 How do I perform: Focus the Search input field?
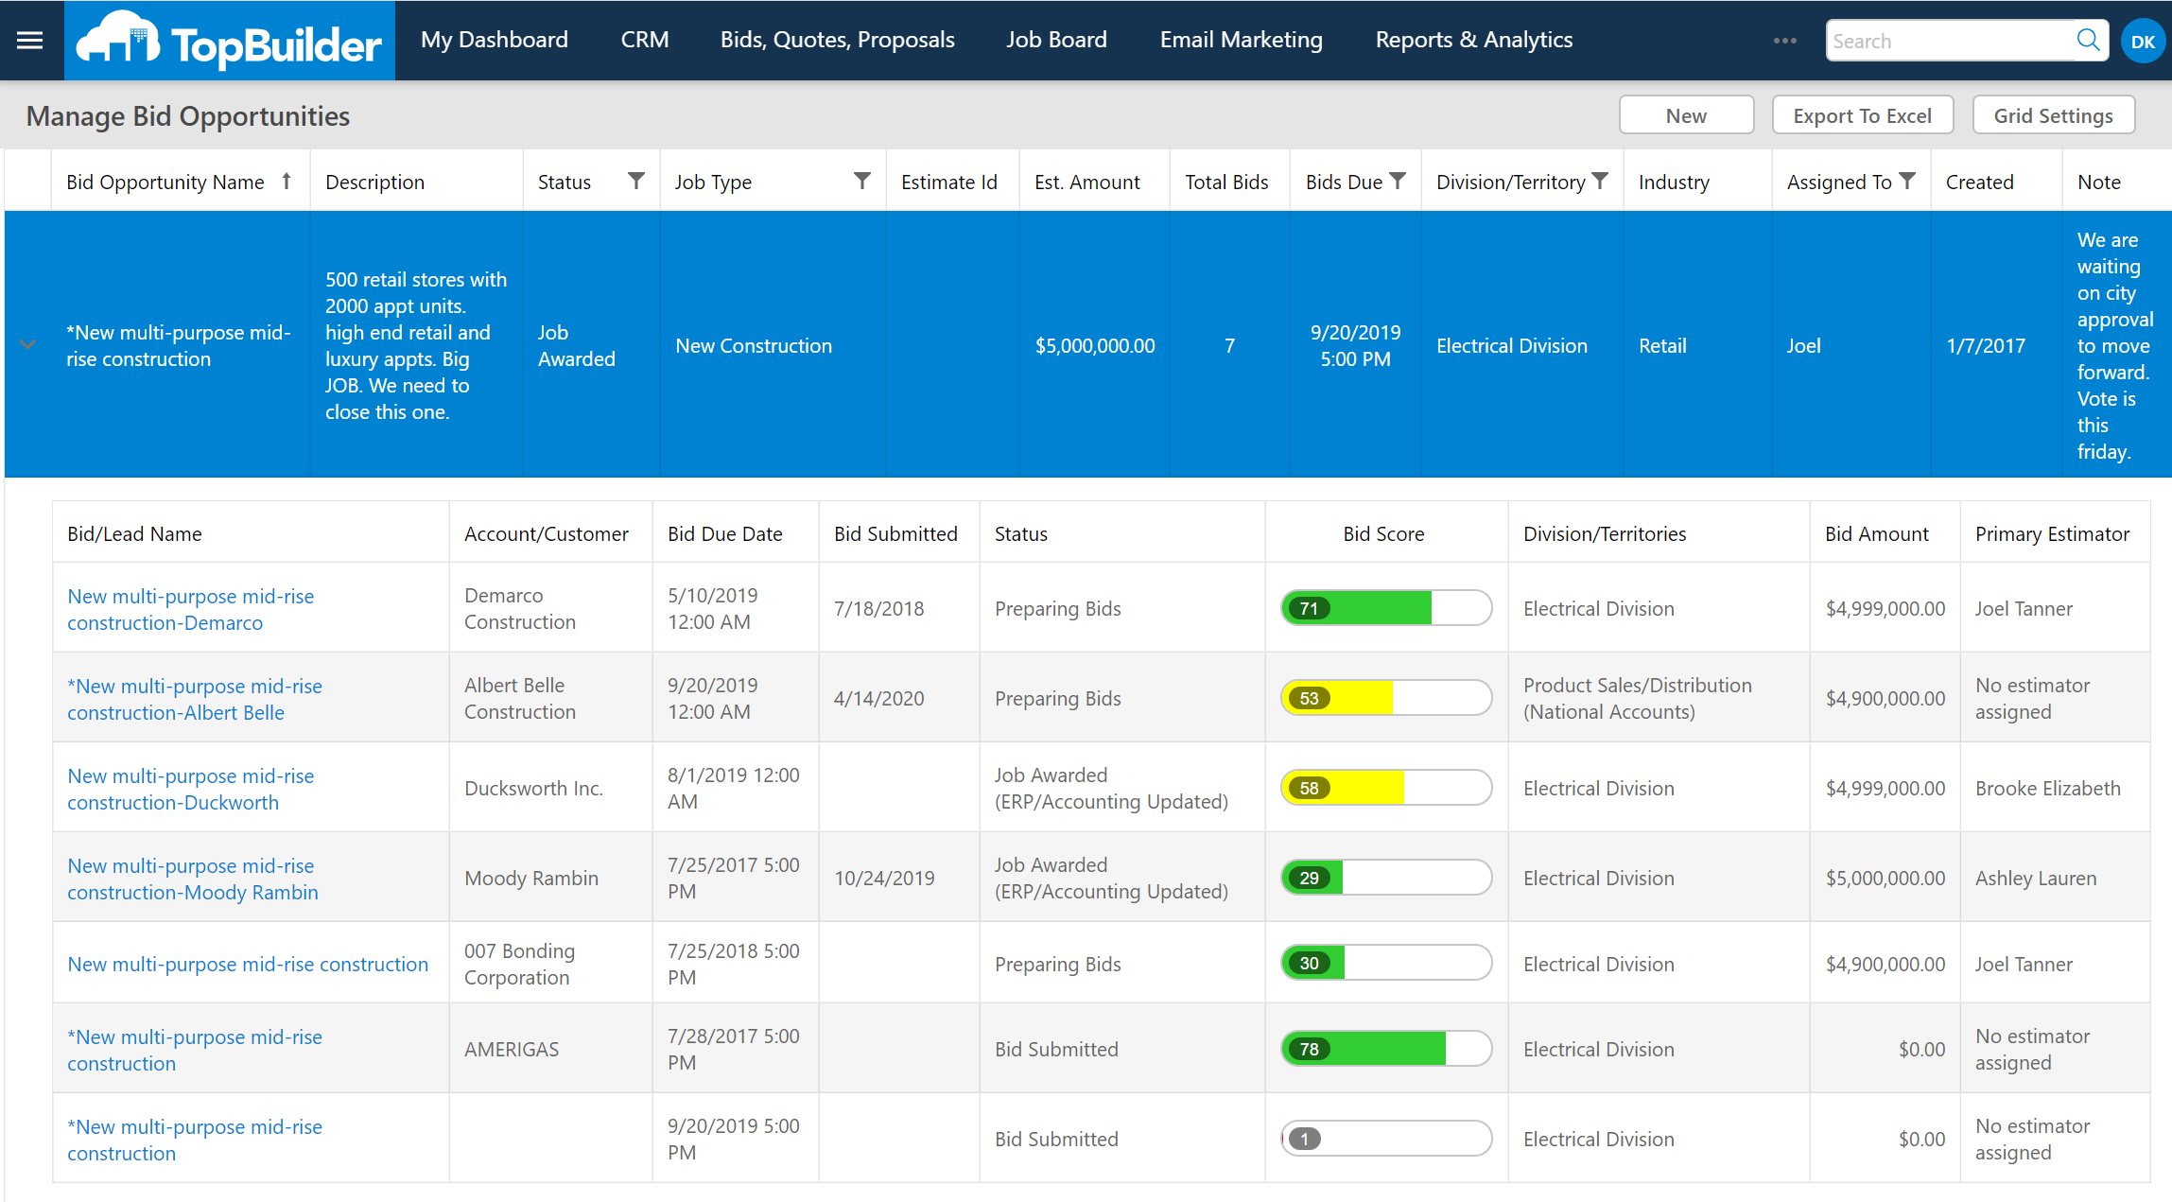[1950, 41]
